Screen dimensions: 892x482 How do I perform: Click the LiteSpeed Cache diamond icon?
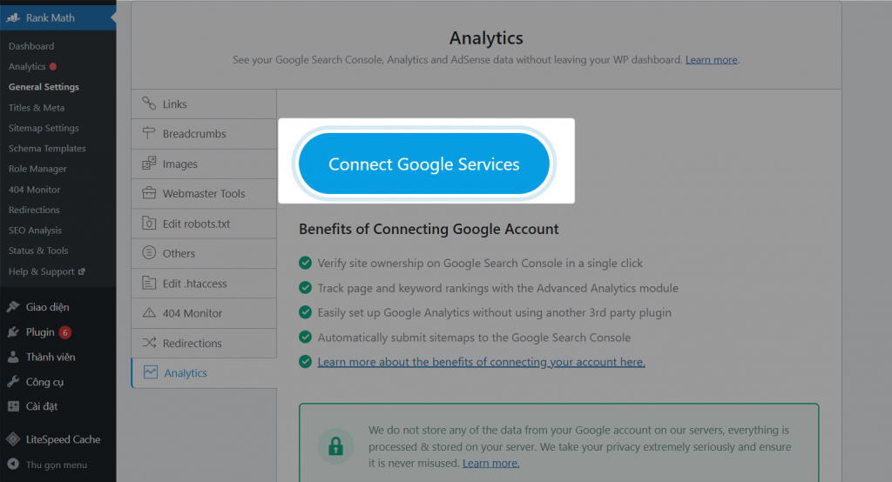point(13,438)
